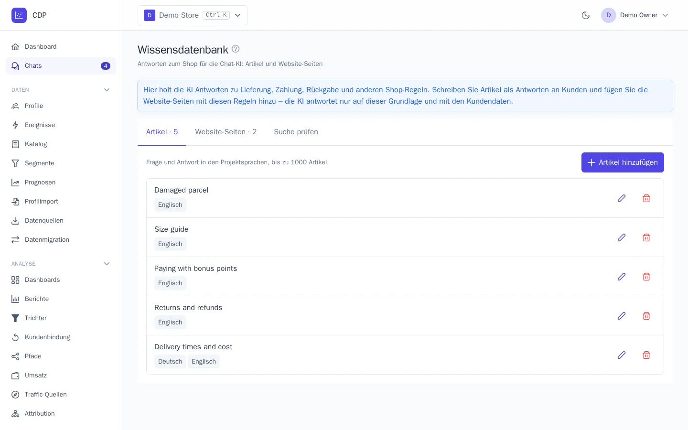Open the Demo Owner account menu
688x430 pixels.
coord(635,15)
